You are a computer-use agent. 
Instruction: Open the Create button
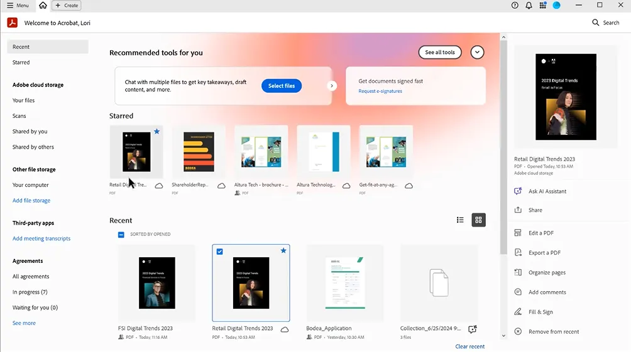coord(67,5)
